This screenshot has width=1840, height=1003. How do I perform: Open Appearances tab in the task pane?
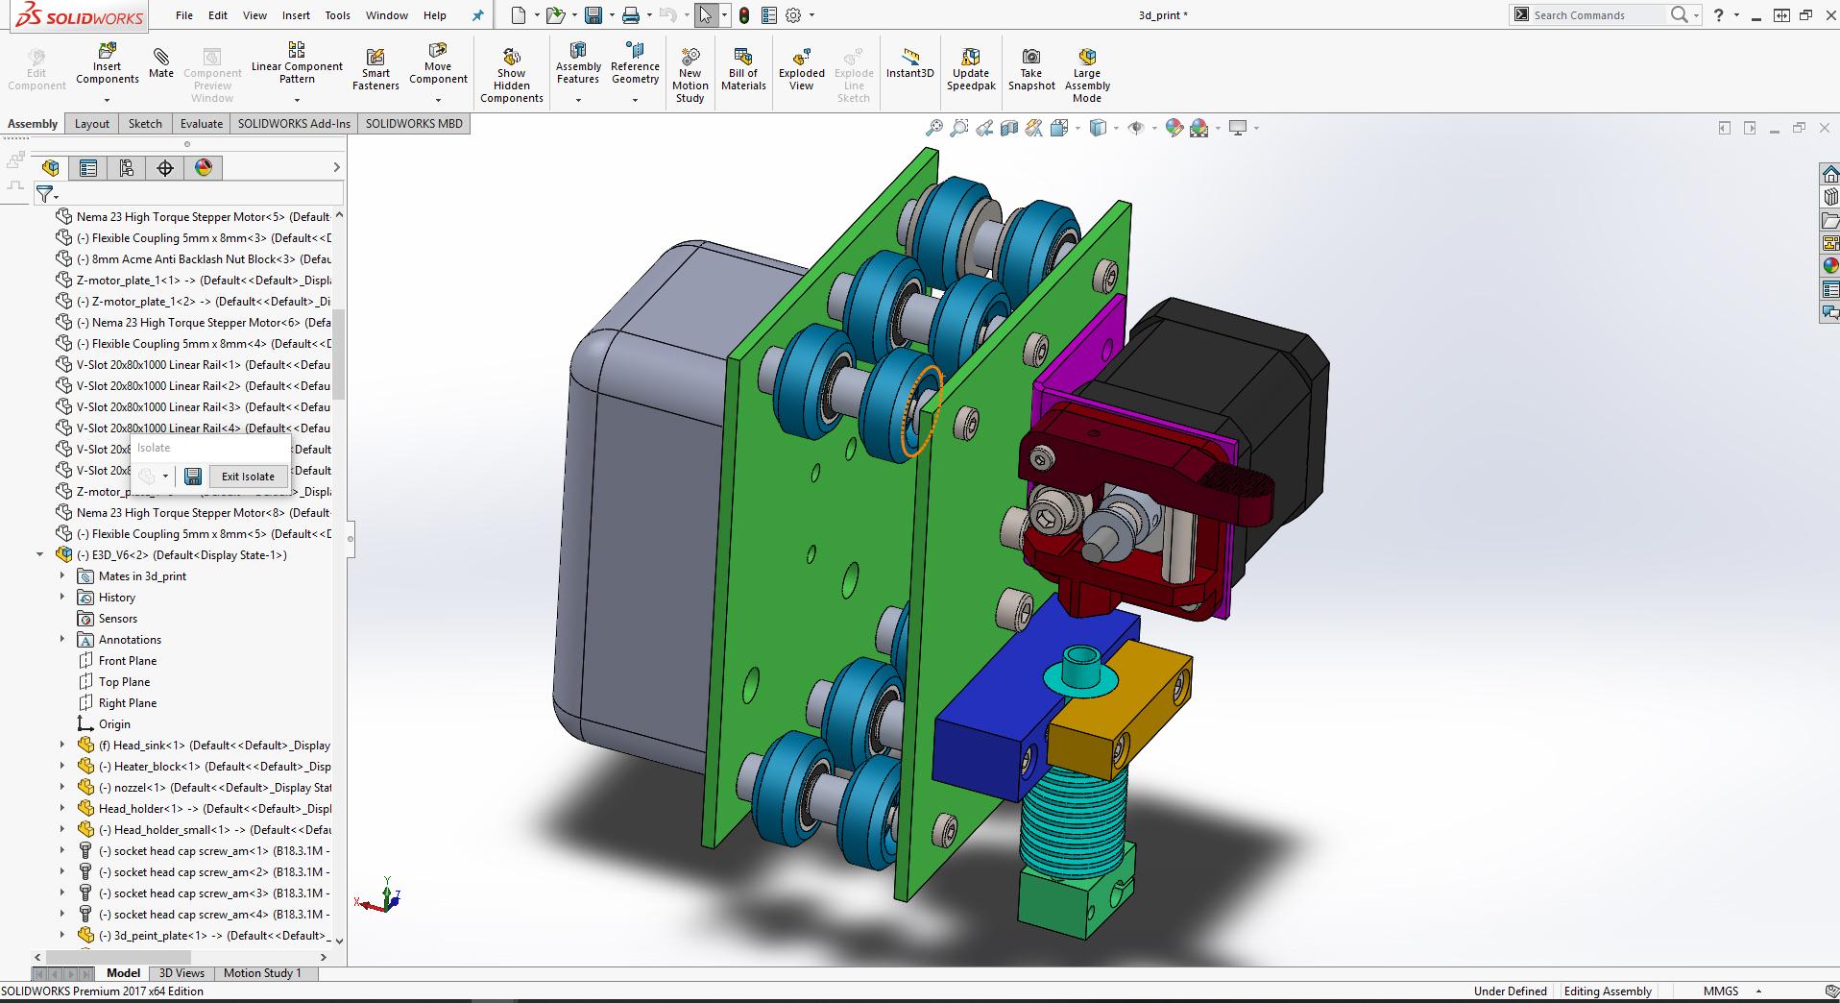[x=1830, y=266]
